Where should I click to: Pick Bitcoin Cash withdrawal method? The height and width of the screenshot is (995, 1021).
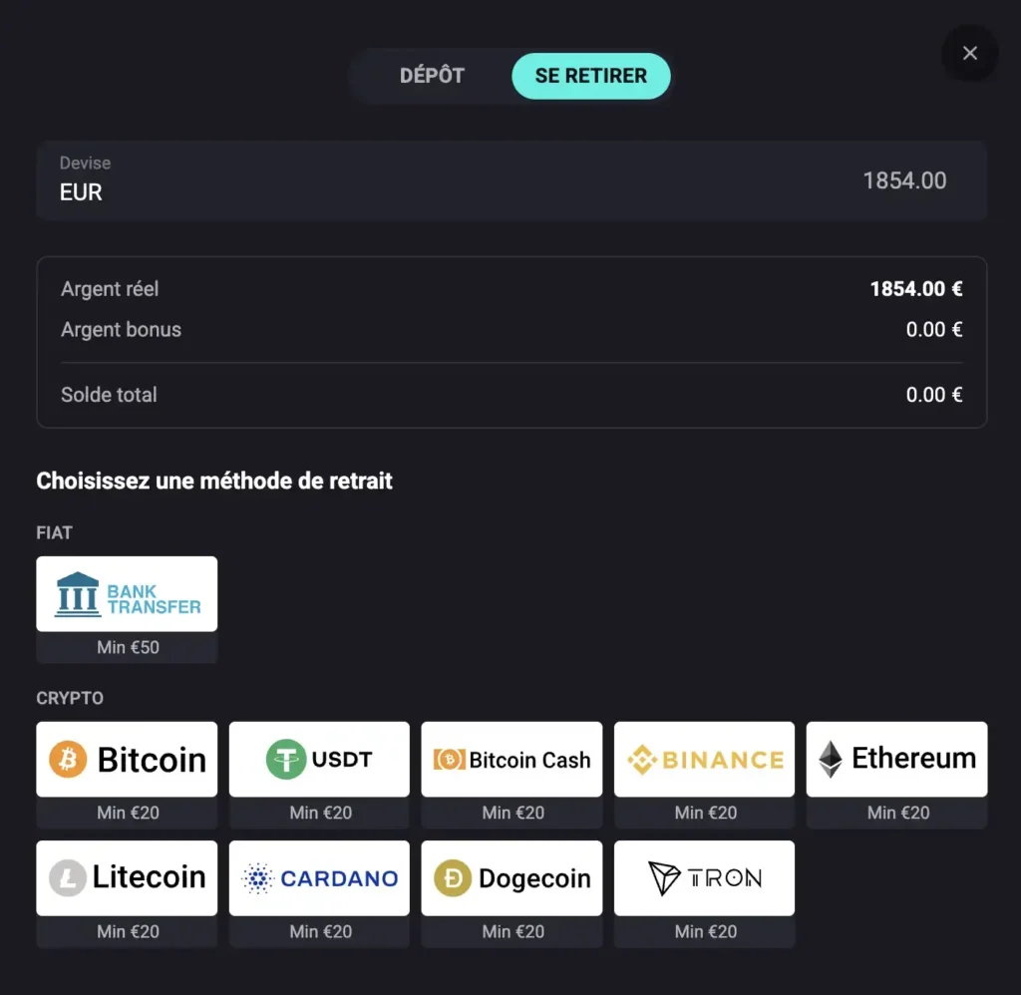(511, 760)
